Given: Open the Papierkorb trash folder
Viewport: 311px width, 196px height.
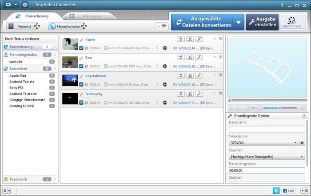Looking at the screenshot, I should click(x=30, y=179).
